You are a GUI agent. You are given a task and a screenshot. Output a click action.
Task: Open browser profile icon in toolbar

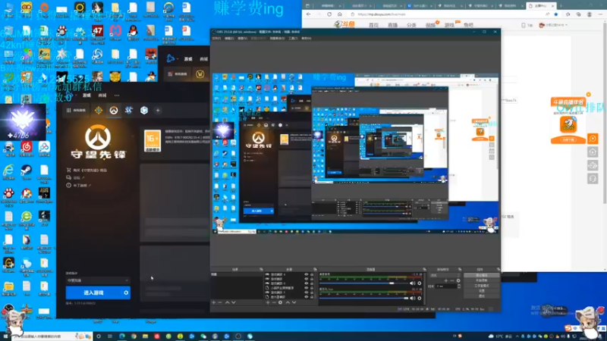click(590, 14)
